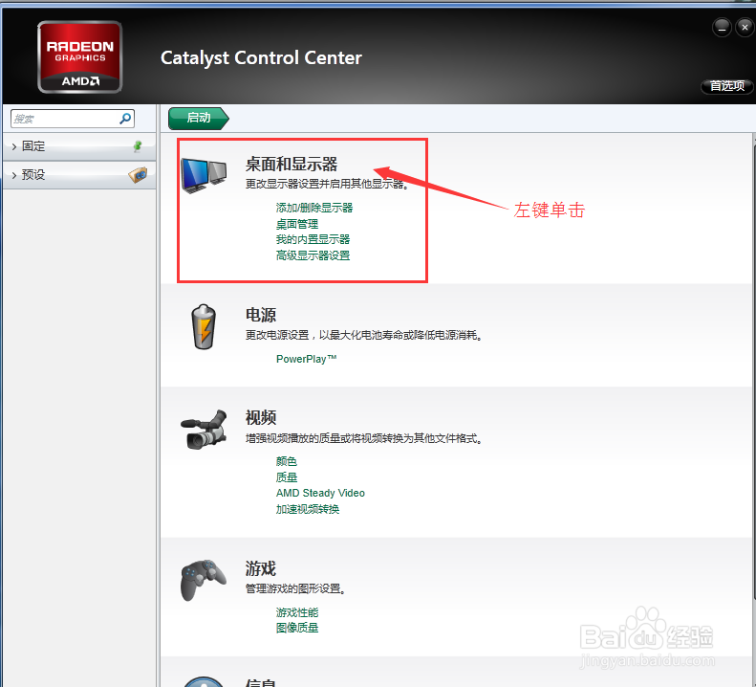
Task: Open the gamepad icon for 游戏
Action: coord(203,580)
